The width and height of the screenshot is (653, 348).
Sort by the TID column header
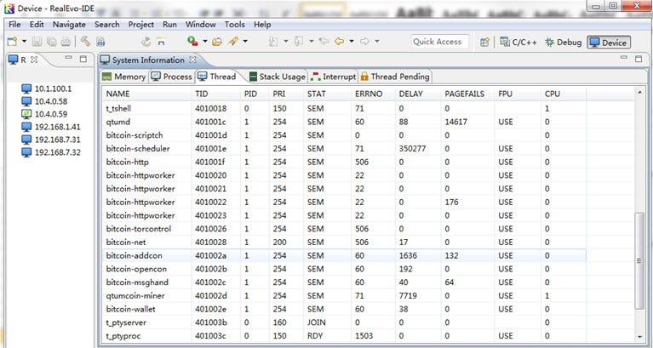click(x=216, y=94)
